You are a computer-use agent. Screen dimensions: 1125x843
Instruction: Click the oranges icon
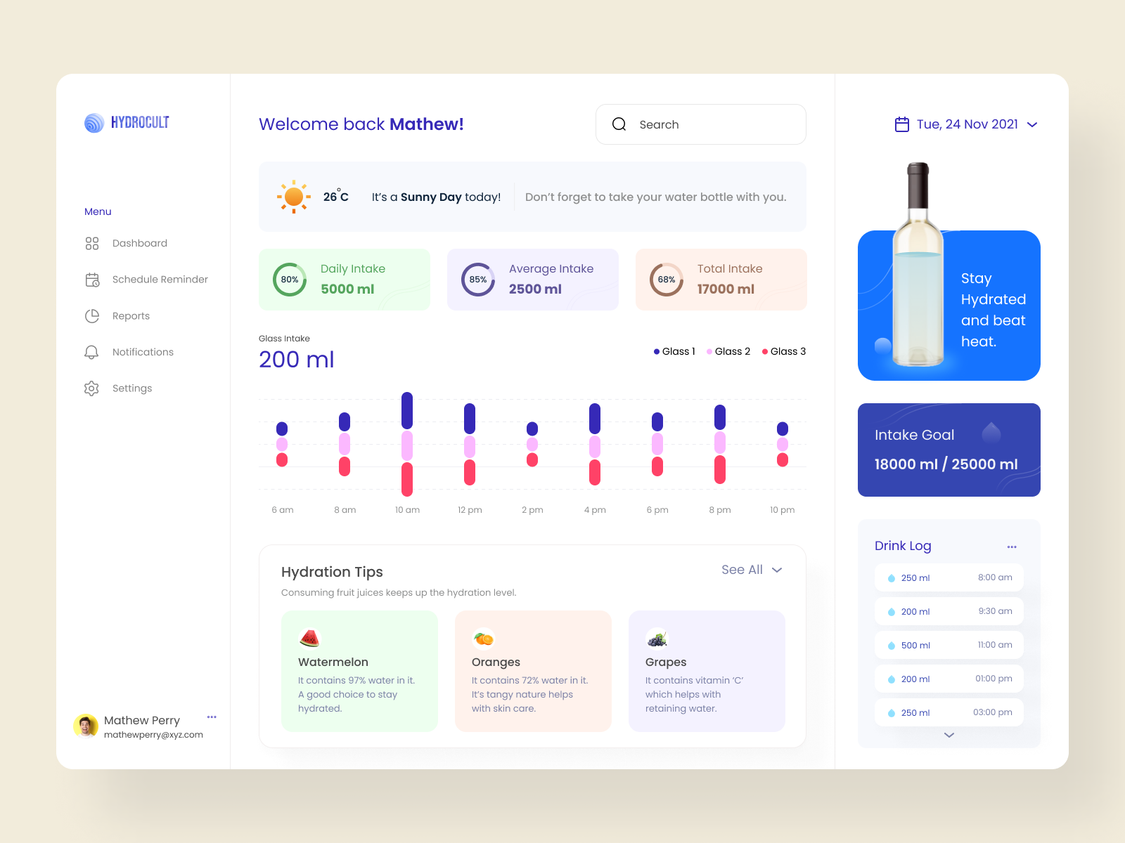click(x=483, y=639)
